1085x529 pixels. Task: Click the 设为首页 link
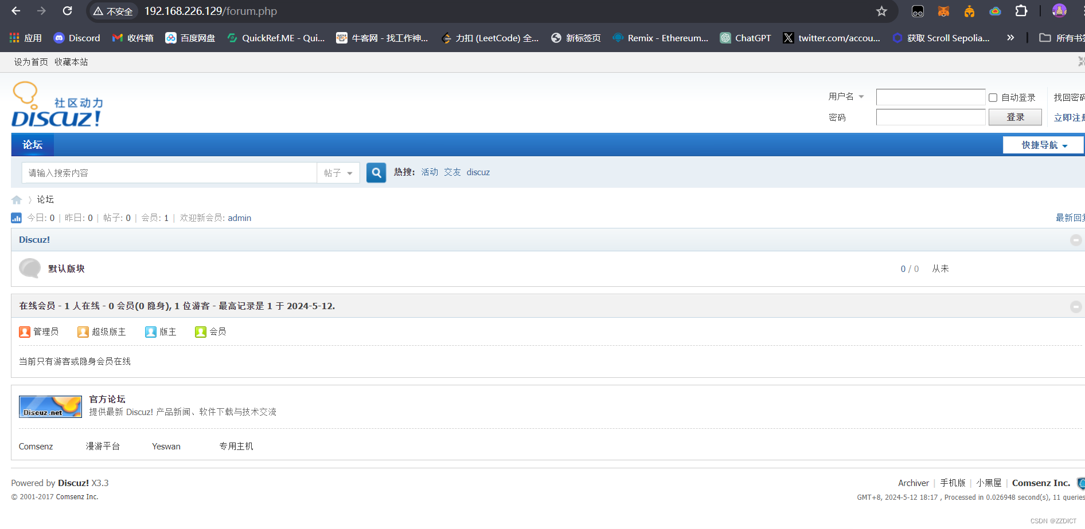tap(31, 62)
